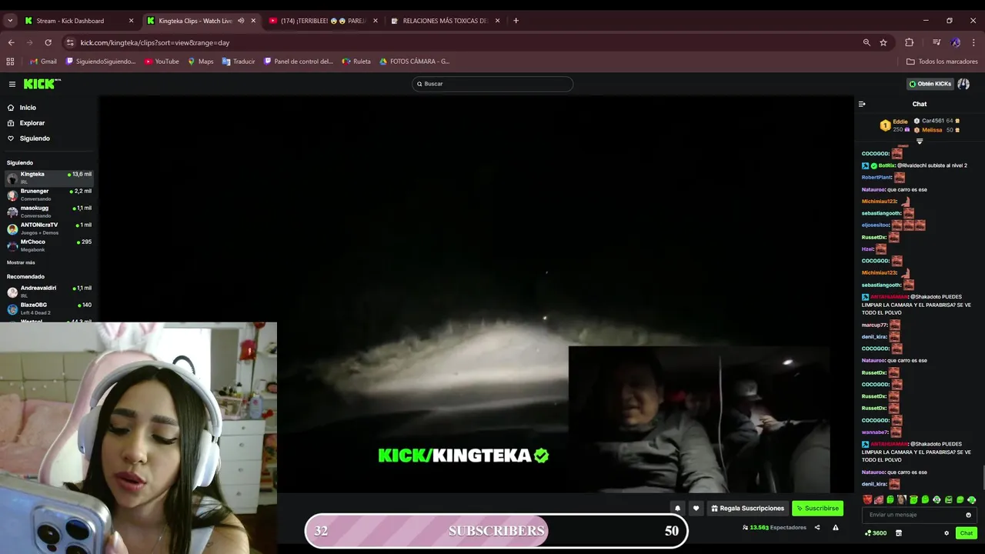Open the Kicks shop store icon
985x554 pixels.
[898, 533]
